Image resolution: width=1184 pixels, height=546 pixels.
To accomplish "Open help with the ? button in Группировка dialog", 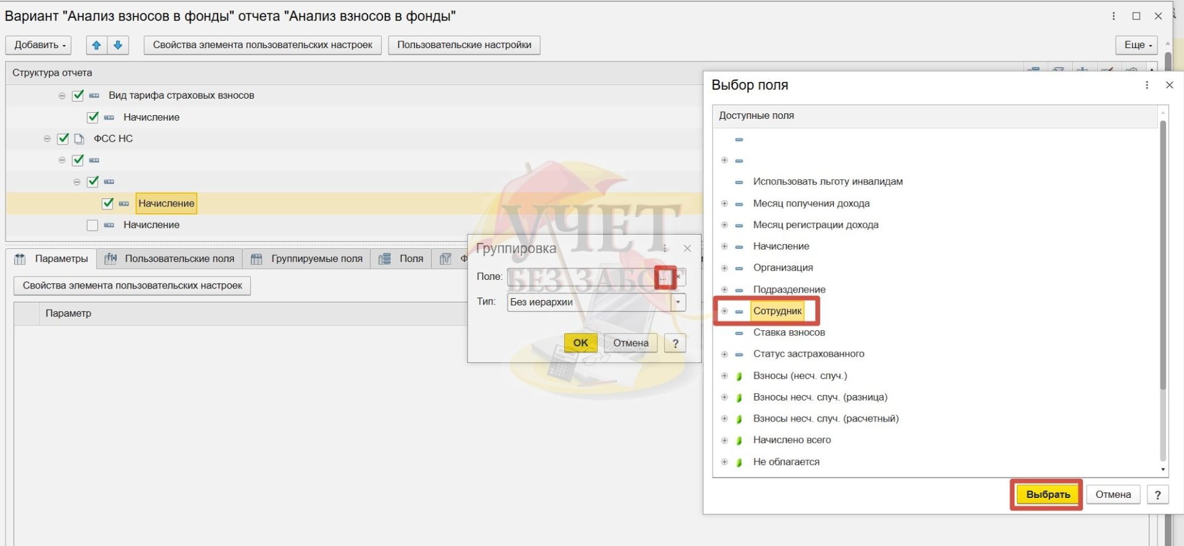I will 675,343.
